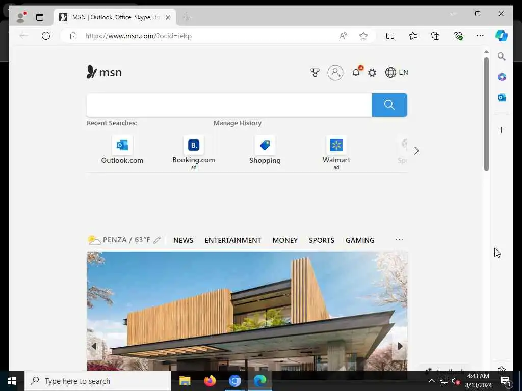Go to the MSN logo homepage
522x391 pixels.
[104, 72]
